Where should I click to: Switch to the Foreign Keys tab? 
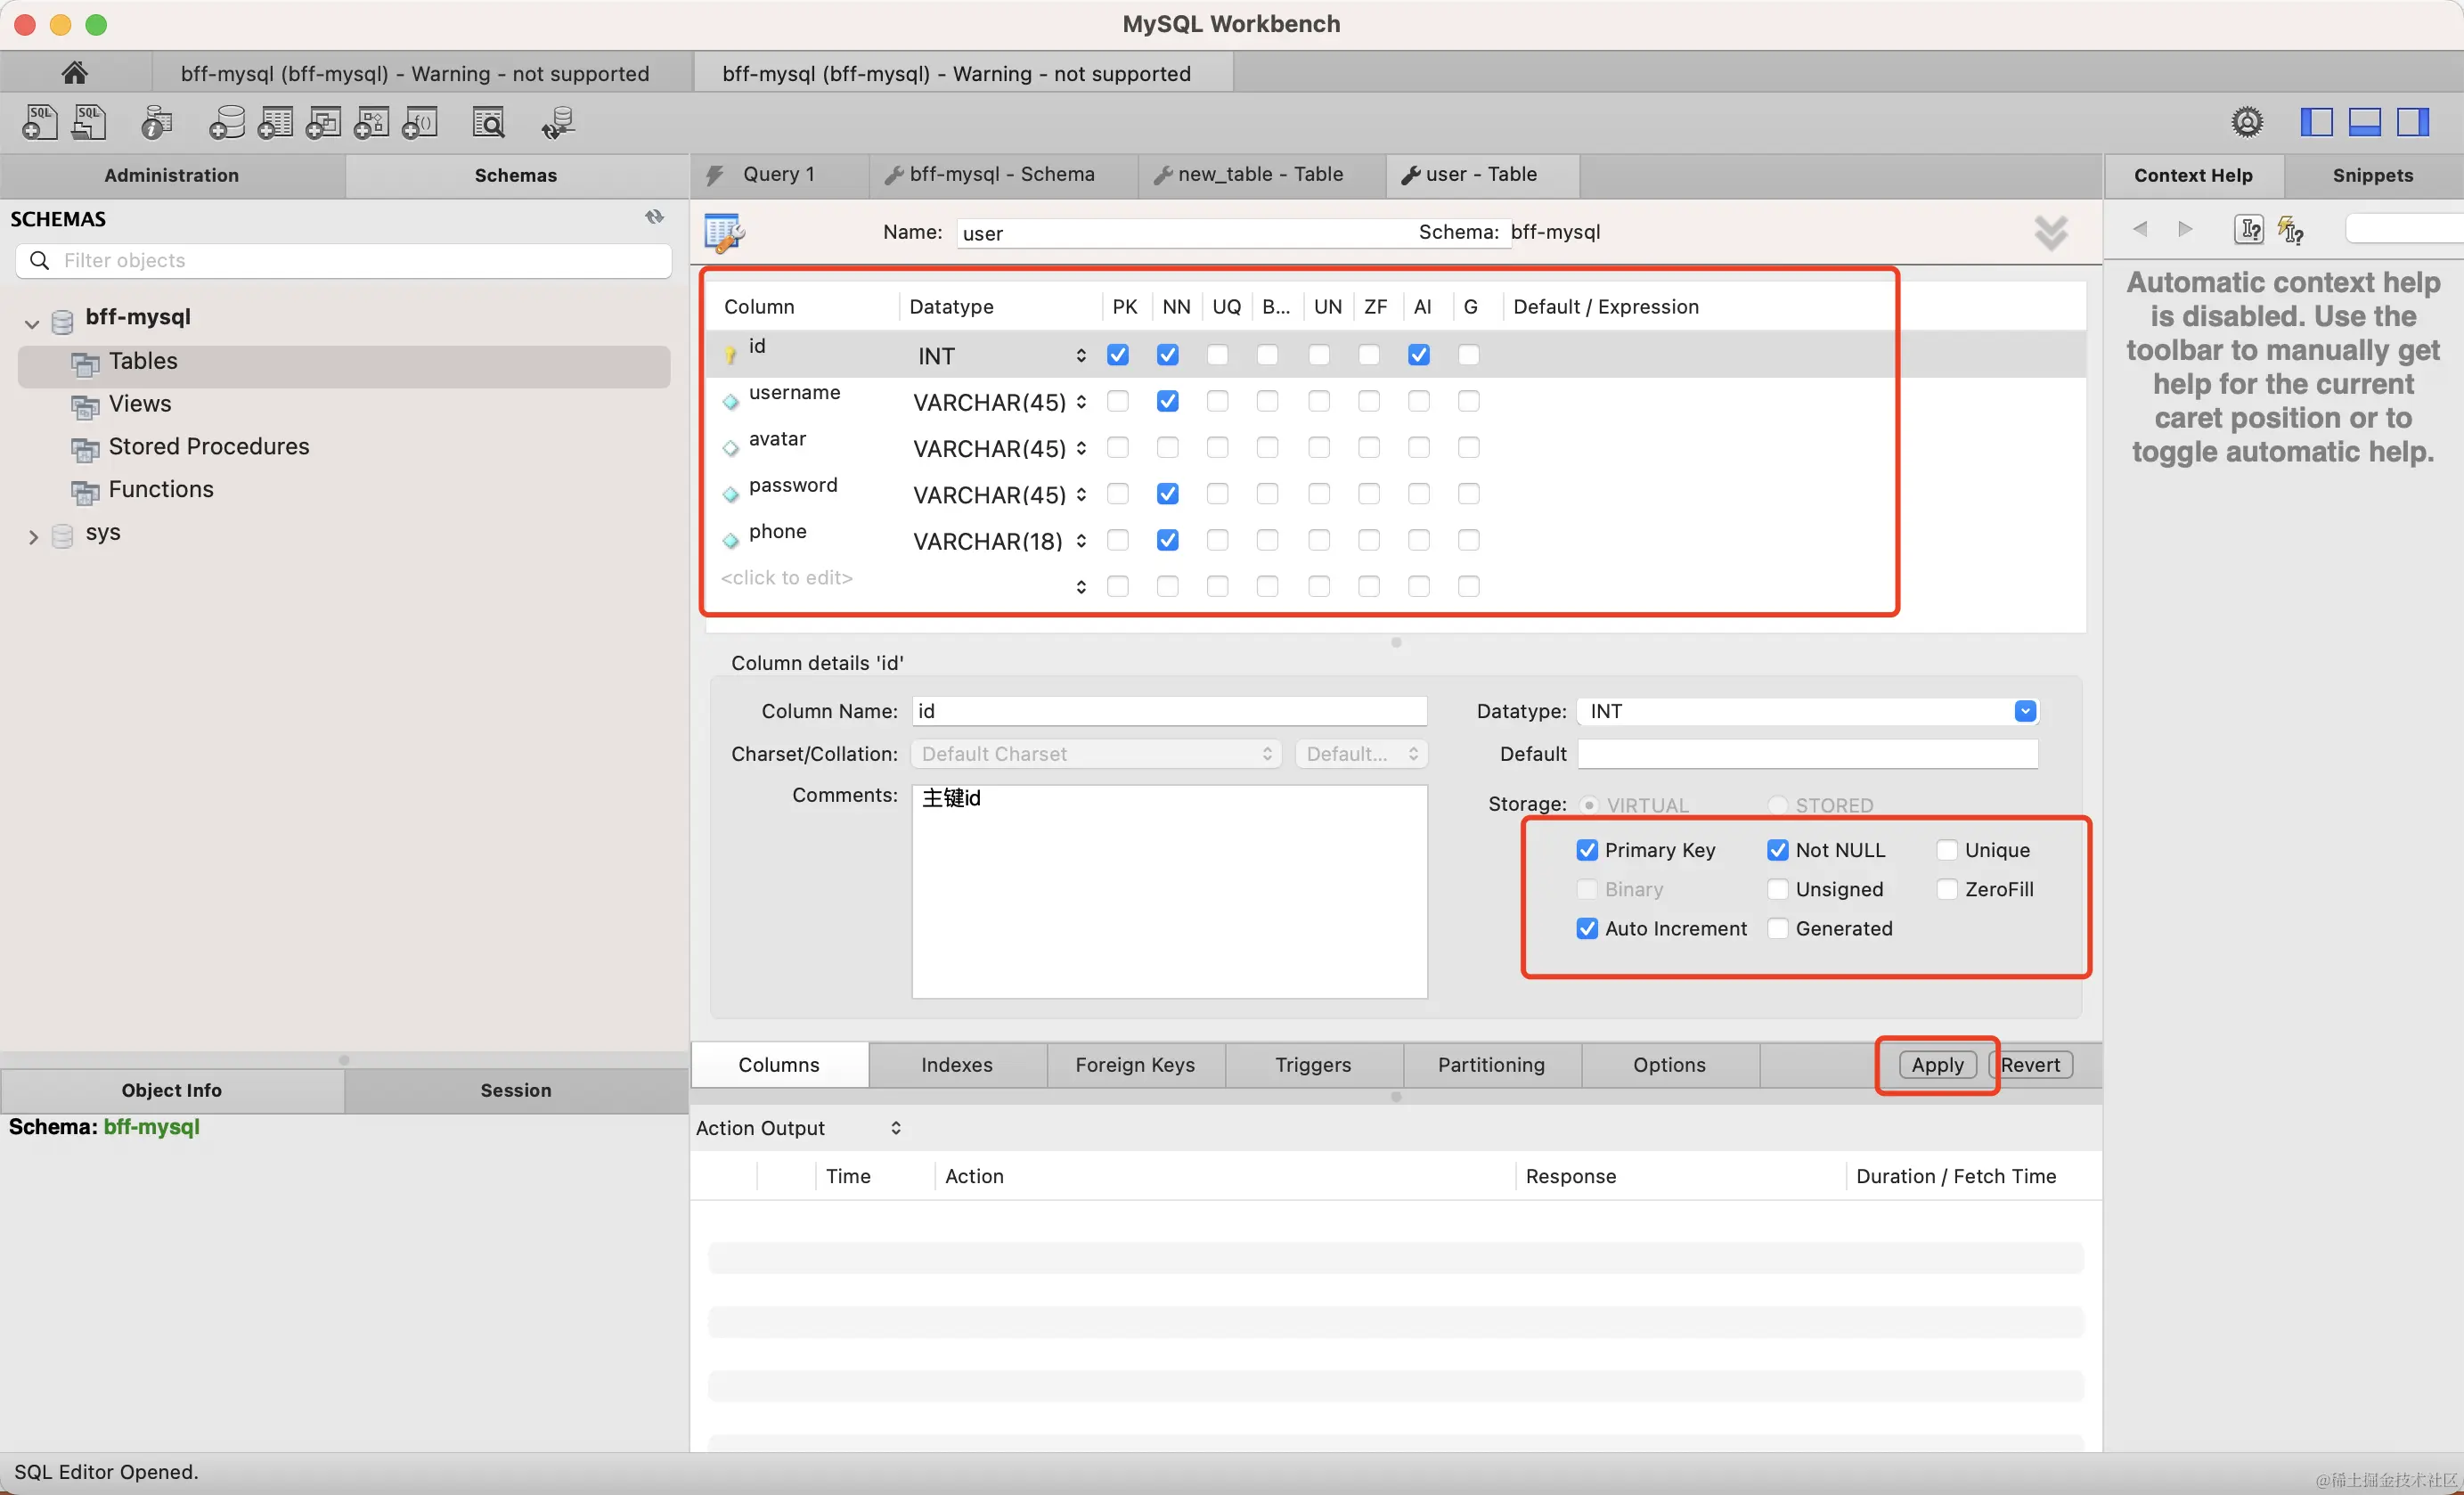(x=1134, y=1065)
